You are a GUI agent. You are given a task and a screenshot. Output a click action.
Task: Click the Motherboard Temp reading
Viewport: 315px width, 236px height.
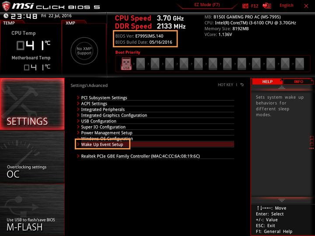click(x=37, y=67)
